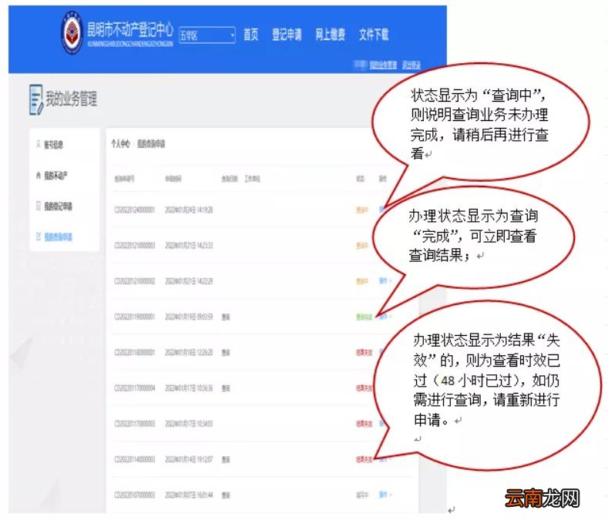Screen dimensions: 608x520
Task: Click the person icon beside 账号信息
Action: tap(39, 144)
